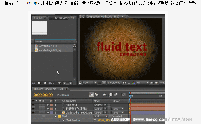Open the Project panel flyout menu arrow
This screenshot has width=201, height=124.
coord(74,18)
